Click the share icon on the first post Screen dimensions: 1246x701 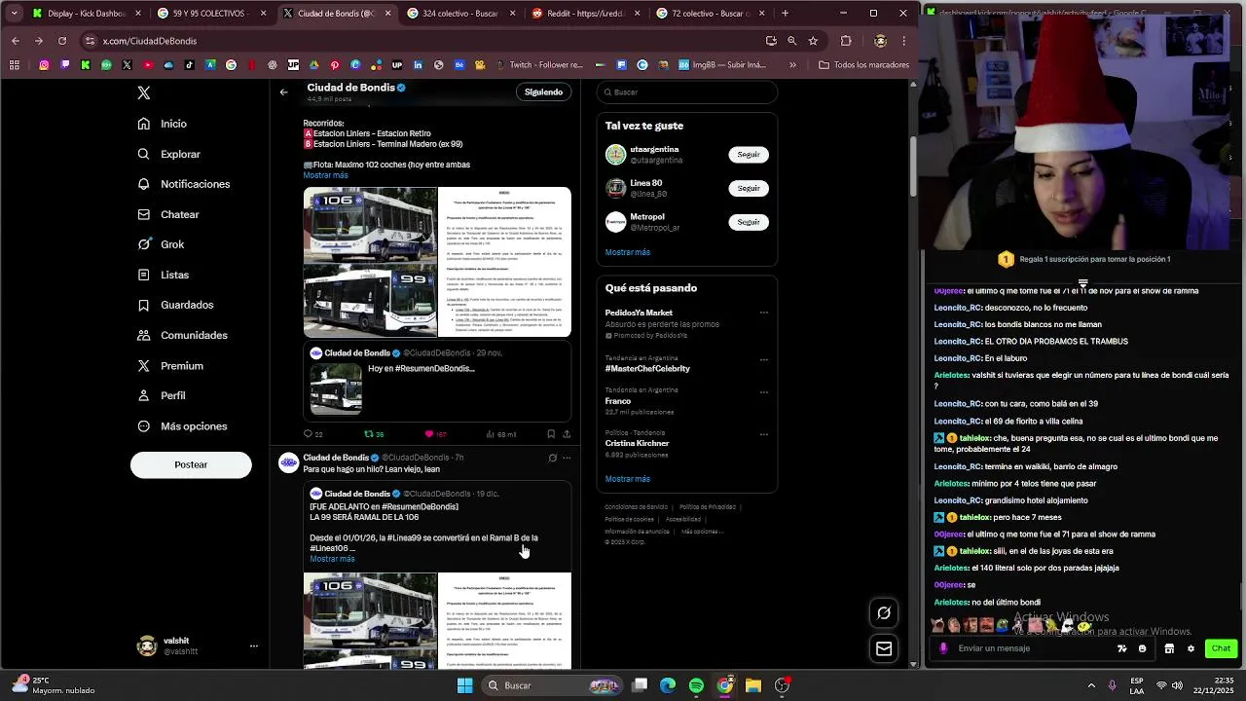pos(567,434)
